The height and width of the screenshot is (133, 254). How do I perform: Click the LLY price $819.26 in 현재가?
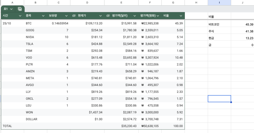click(x=87, y=92)
